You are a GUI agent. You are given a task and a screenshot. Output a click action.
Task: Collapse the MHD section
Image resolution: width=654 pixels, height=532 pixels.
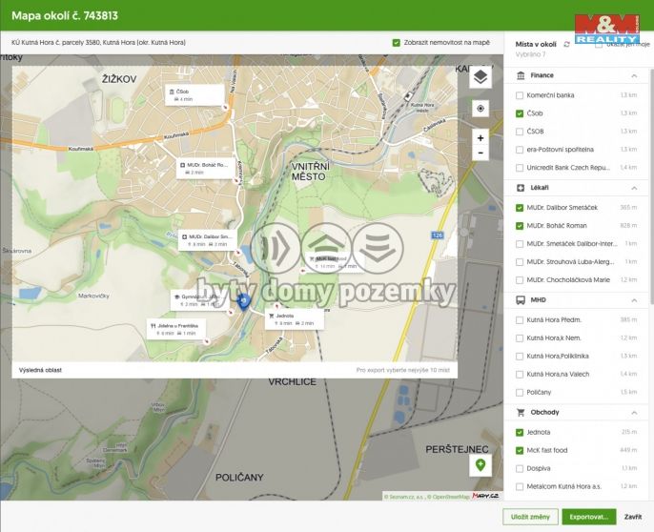coord(634,300)
